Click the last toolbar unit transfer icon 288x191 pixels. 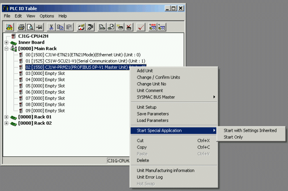pos(162,27)
